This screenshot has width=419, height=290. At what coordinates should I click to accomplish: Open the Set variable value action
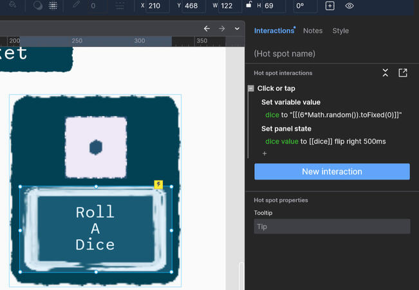coord(290,102)
